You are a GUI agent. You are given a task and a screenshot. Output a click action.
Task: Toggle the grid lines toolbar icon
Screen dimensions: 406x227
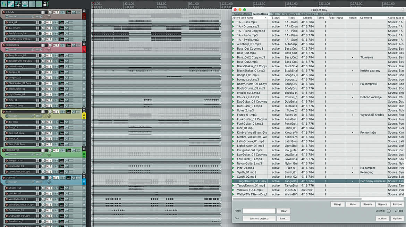pos(32,3)
